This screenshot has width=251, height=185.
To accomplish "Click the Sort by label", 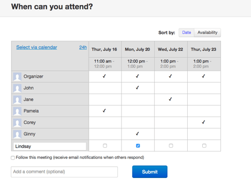I will (167, 33).
